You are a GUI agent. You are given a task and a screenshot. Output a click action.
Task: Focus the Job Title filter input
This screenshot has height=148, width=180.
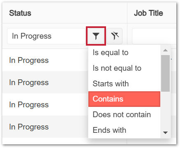point(154,36)
